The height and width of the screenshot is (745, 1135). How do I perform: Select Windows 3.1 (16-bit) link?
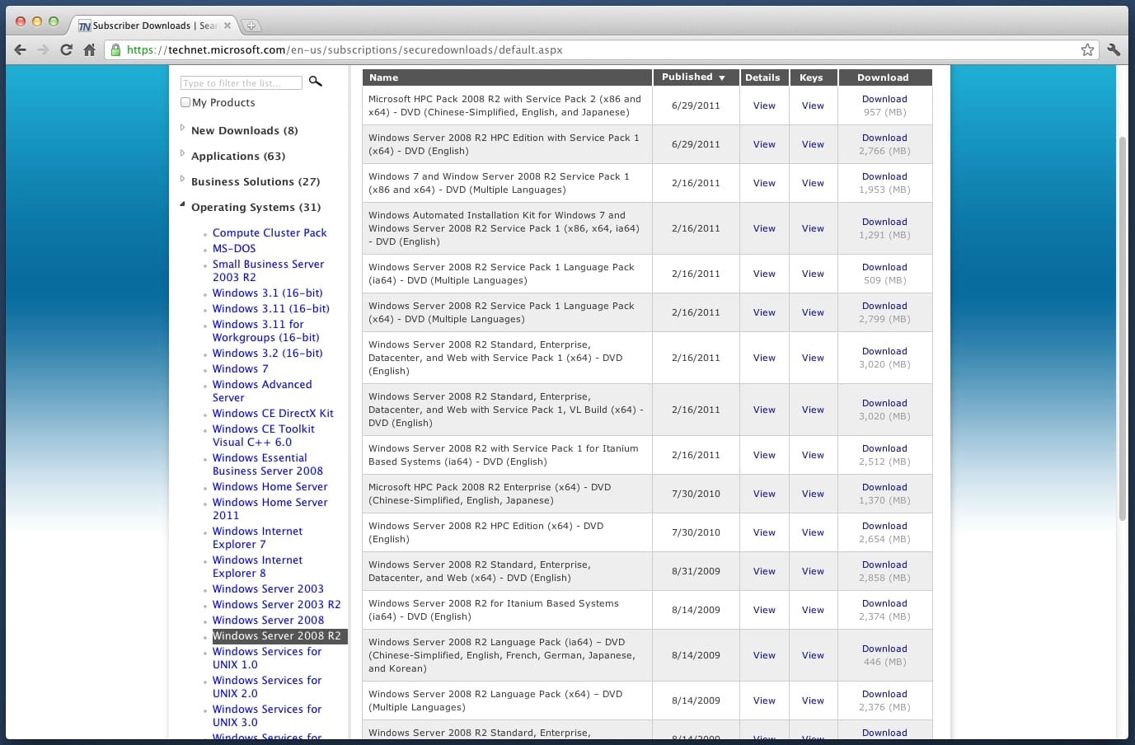(x=267, y=293)
